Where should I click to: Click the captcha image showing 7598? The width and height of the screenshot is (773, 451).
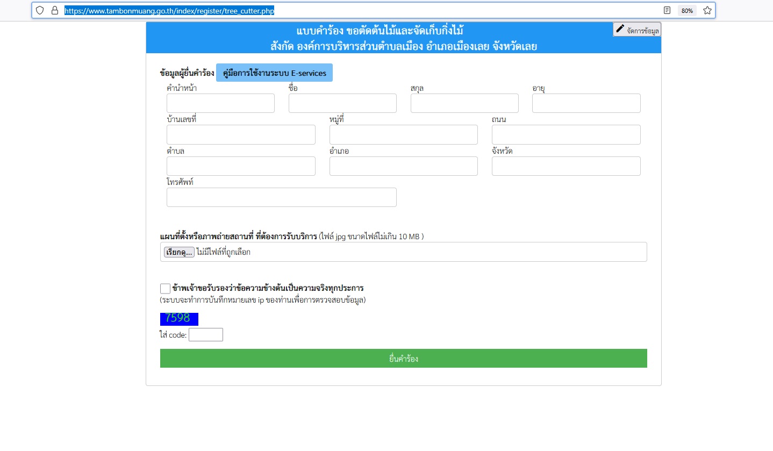pyautogui.click(x=179, y=319)
